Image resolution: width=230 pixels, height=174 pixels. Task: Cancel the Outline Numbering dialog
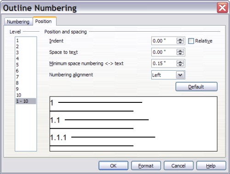coord(178,166)
